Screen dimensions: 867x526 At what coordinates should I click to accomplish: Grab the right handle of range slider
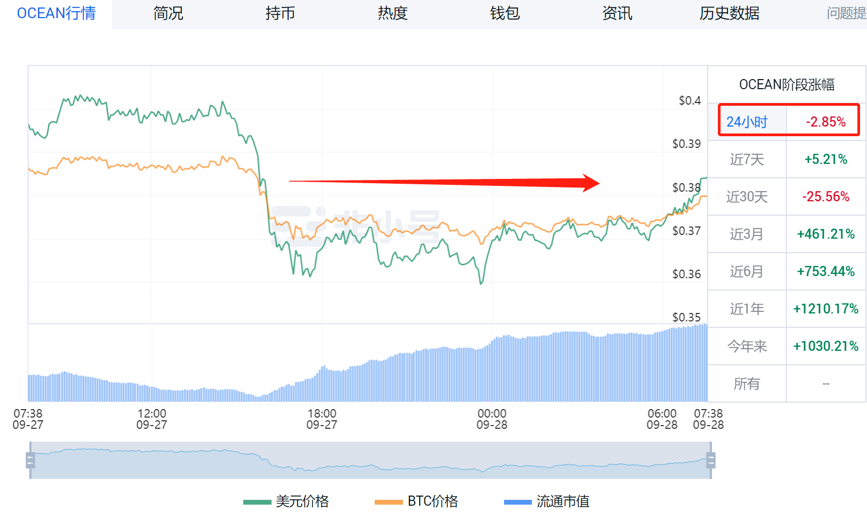point(711,460)
